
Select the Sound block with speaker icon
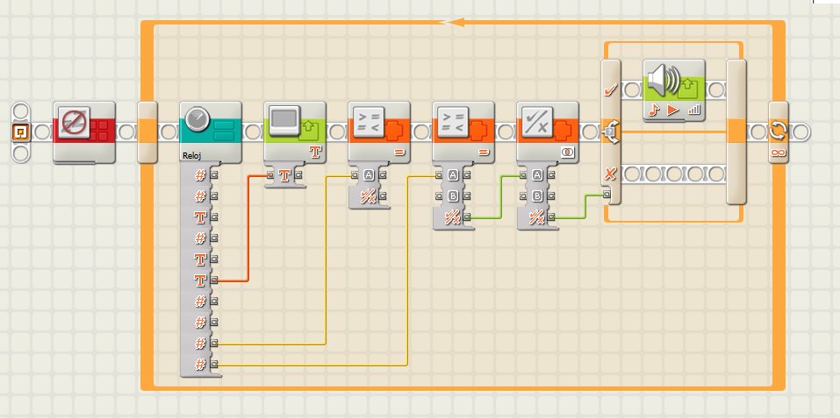(x=674, y=89)
